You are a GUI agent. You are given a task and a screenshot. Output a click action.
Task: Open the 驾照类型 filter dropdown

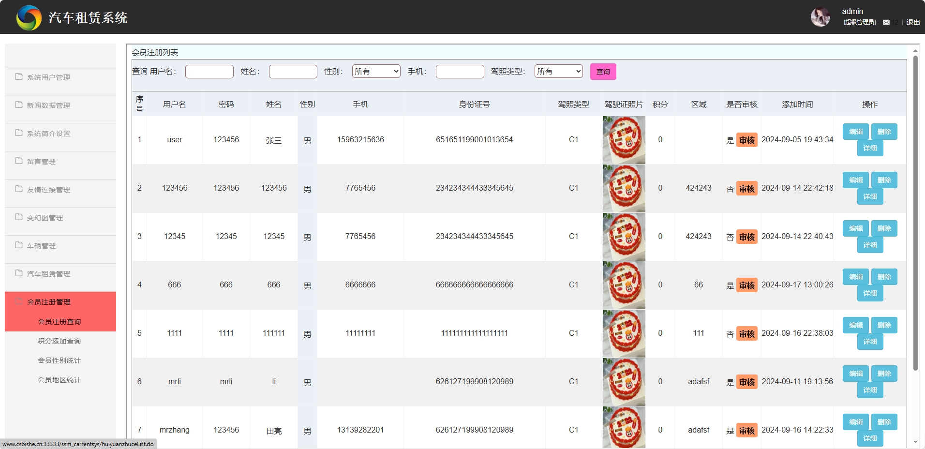[558, 72]
